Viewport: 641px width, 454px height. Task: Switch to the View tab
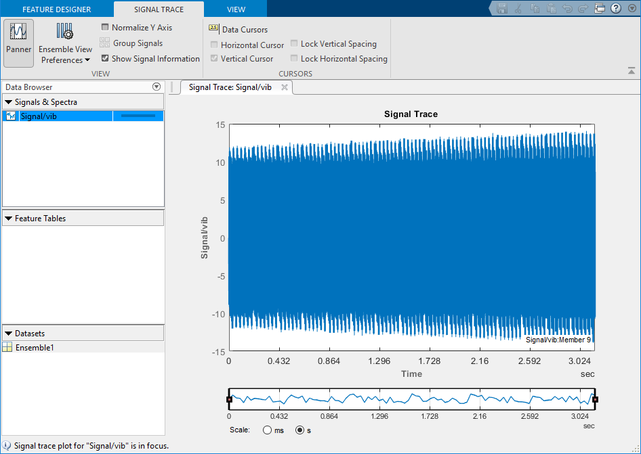point(236,9)
